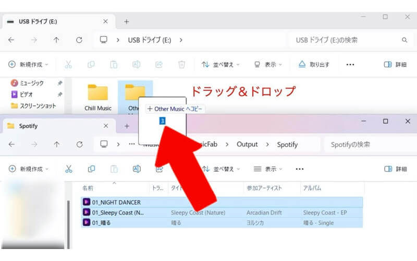Expand chevron before Spotify in breadcrumb path

267,145
